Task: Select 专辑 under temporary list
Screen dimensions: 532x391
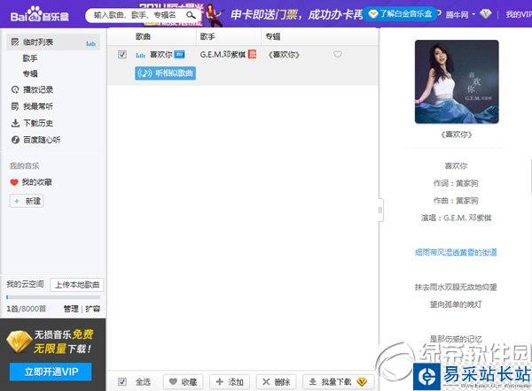Action: coord(30,73)
